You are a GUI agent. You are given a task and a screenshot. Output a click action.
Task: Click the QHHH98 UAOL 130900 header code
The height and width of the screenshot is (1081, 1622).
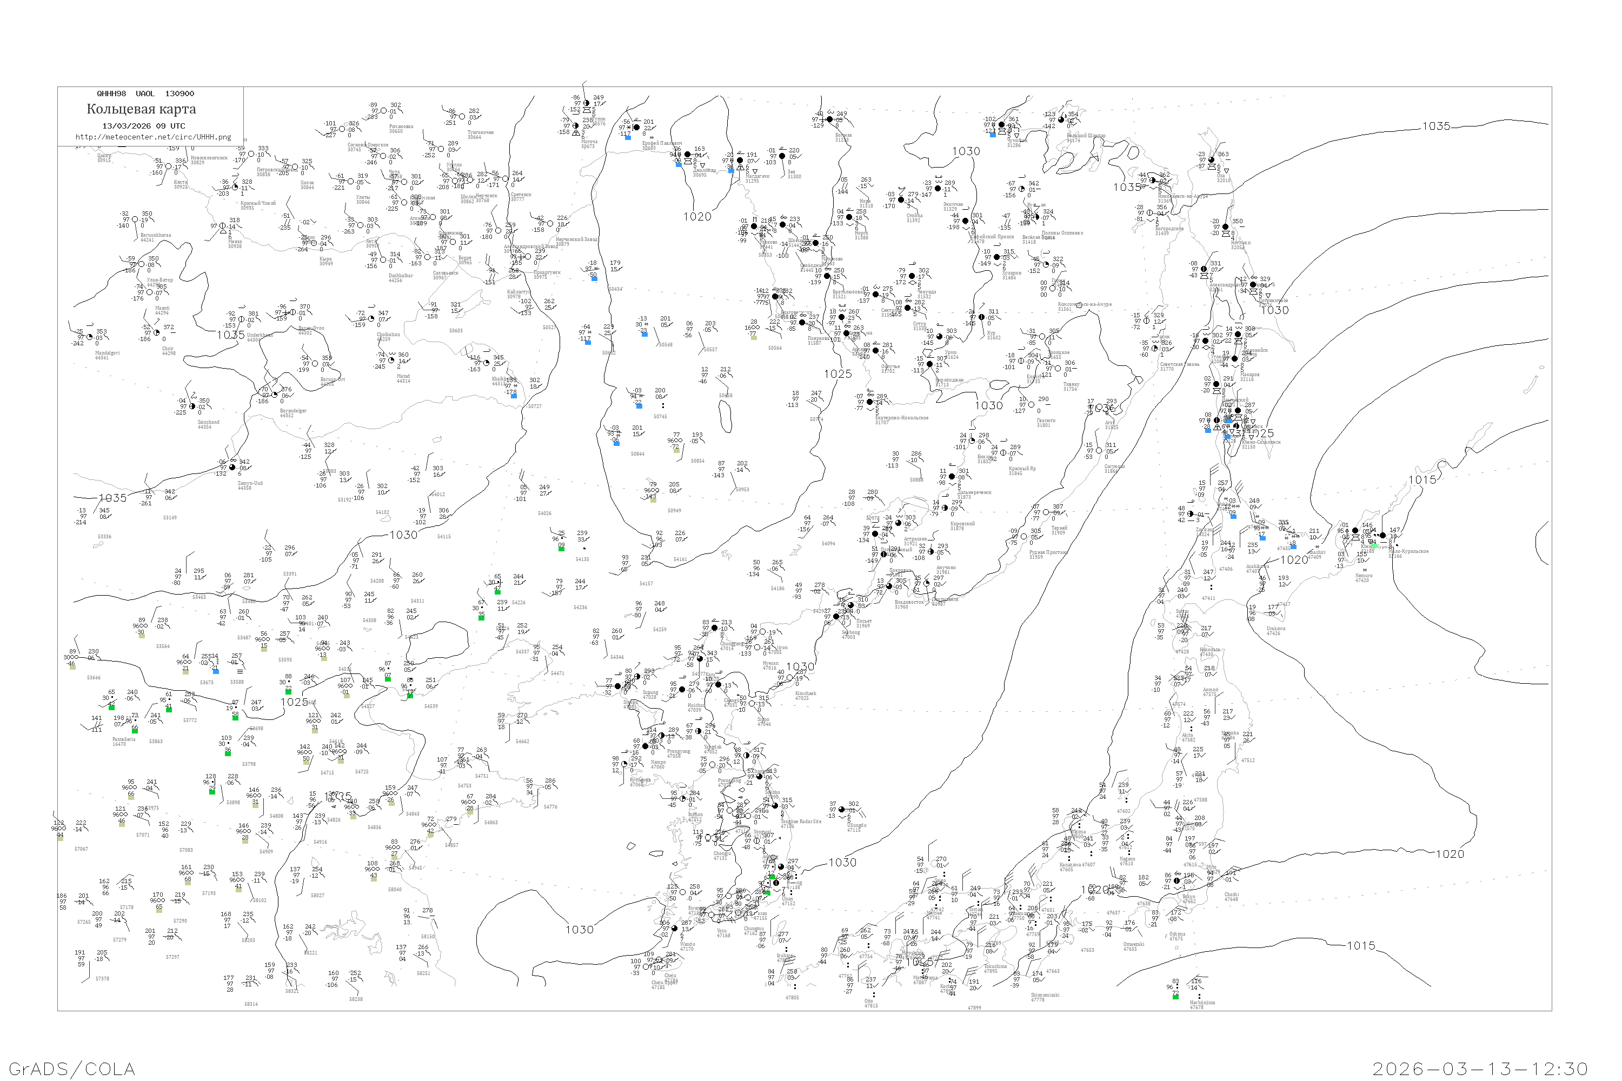[x=145, y=94]
